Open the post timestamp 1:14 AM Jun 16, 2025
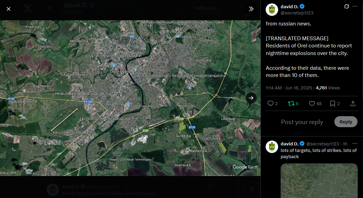Screen dimensions: 363x198 (x=289, y=88)
